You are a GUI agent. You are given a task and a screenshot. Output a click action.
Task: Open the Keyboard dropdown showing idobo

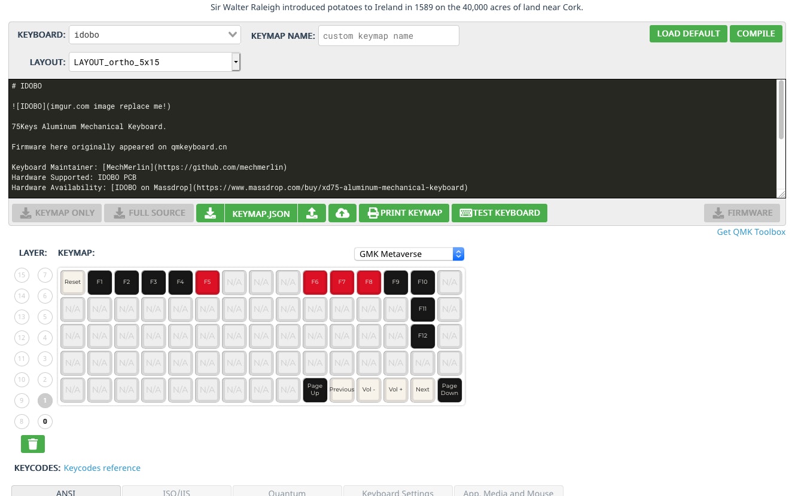(154, 35)
